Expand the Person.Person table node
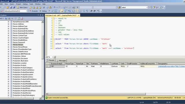Image resolution: width=185 pixels, height=104 pixels. (x=8, y=45)
